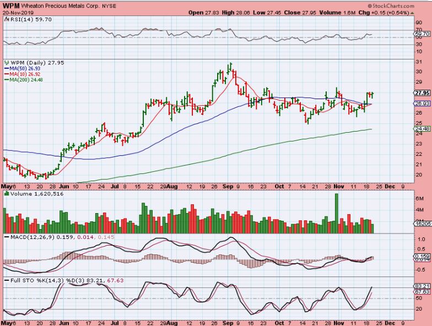Click the WPM (Daily) 27.95 legend label
This screenshot has width=432, height=326.
(37, 63)
